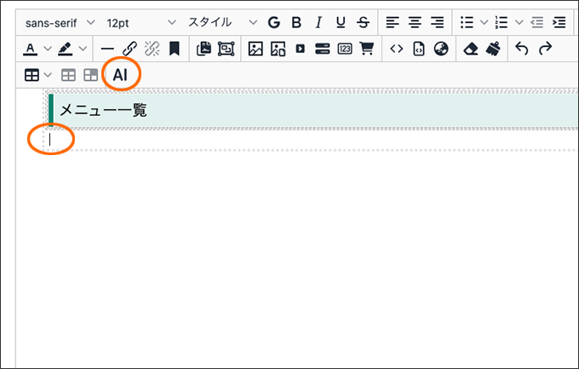Open text color picker arrow
The image size is (579, 369).
[x=48, y=49]
